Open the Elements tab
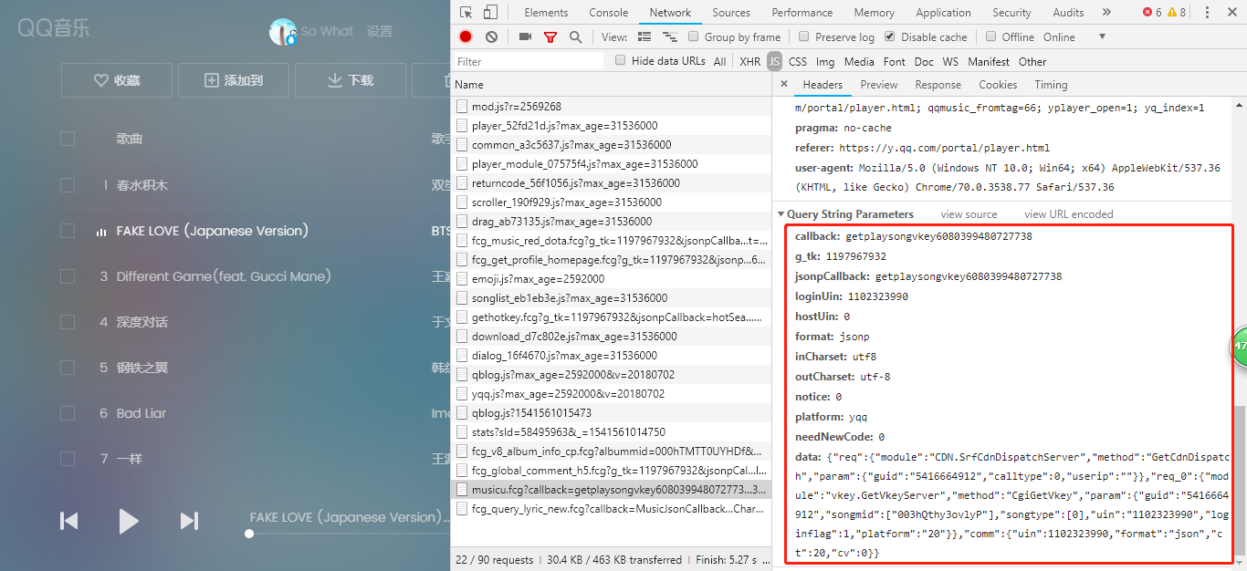Image resolution: width=1247 pixels, height=571 pixels. tap(546, 13)
